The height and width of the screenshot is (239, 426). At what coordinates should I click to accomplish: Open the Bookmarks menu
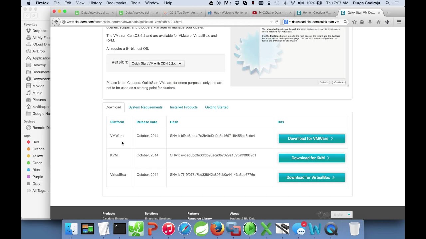tap(116, 3)
